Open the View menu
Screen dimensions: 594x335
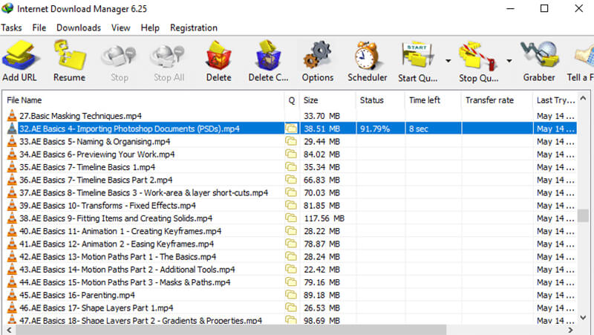pos(121,27)
